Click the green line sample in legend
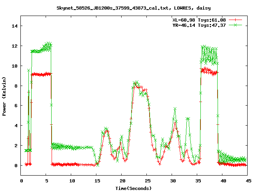Screen dimensions: 256x192 point(235,25)
